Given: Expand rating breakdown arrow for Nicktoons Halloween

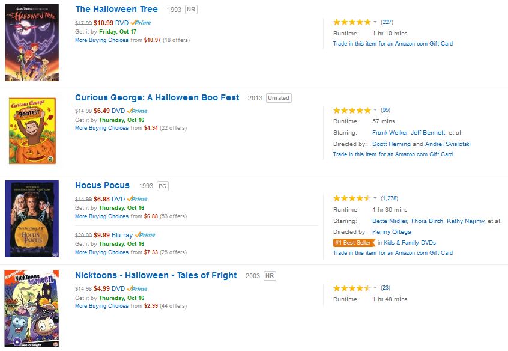Looking at the screenshot, I should [376, 288].
